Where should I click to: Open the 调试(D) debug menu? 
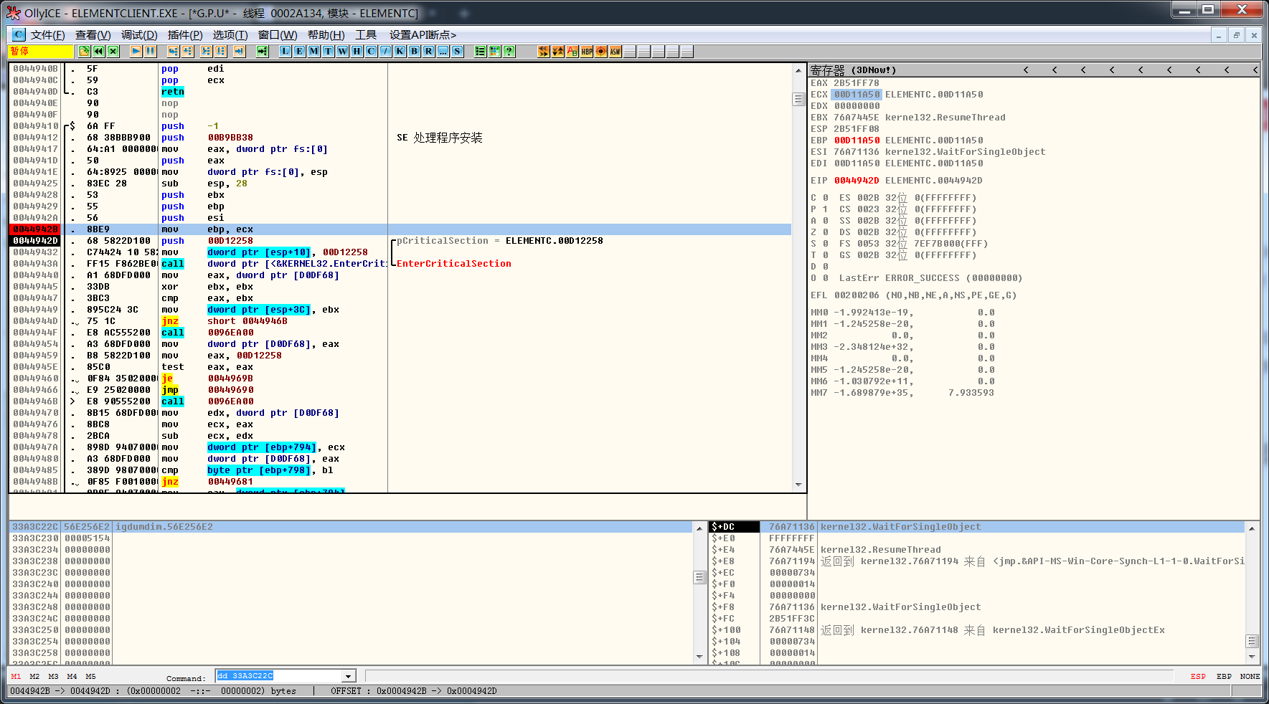(139, 35)
